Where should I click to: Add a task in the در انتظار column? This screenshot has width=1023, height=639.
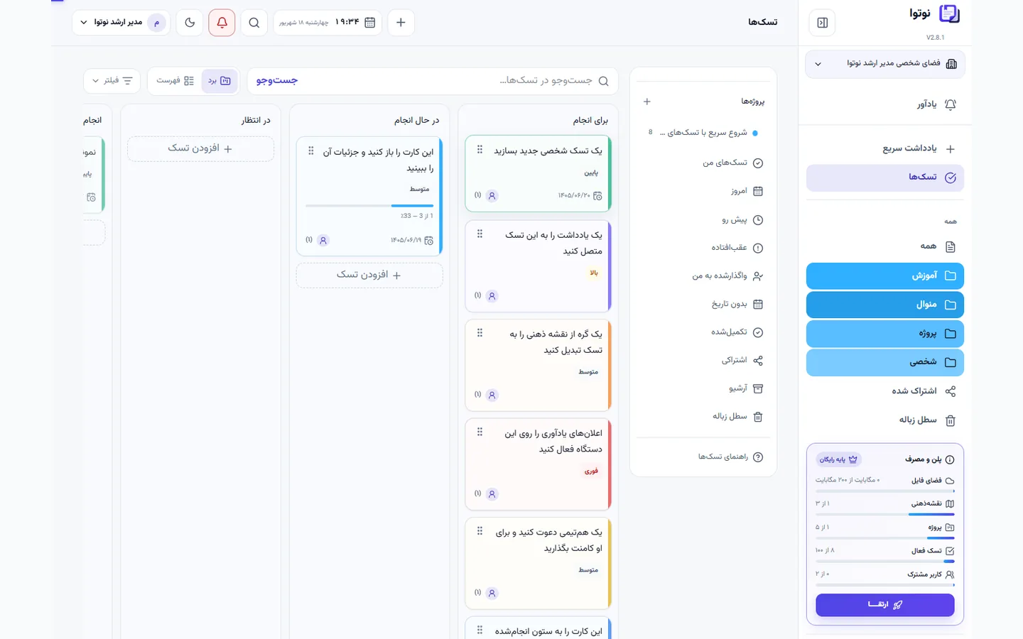point(200,148)
